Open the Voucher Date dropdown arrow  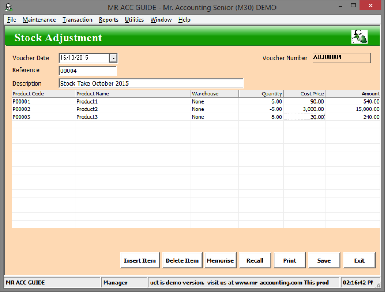click(113, 58)
